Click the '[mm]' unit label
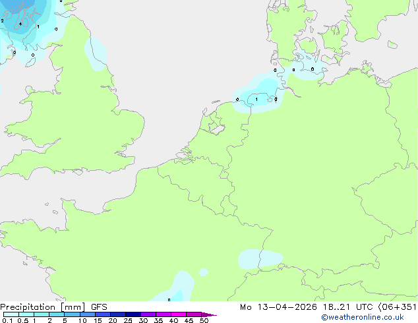 (x=73, y=307)
